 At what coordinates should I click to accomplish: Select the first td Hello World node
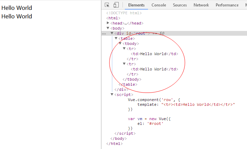pyautogui.click(x=154, y=54)
